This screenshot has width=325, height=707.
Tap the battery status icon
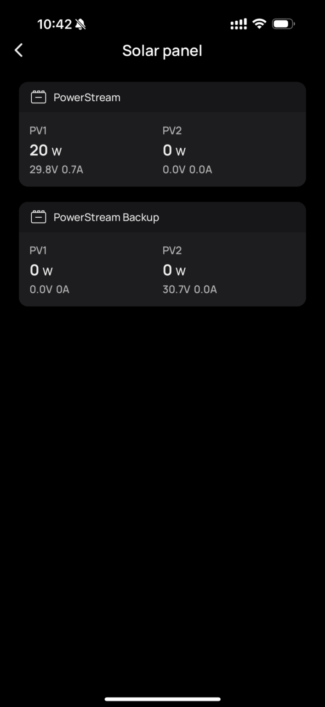pyautogui.click(x=283, y=24)
